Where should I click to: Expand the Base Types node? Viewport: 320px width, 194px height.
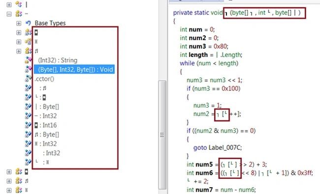[19, 23]
